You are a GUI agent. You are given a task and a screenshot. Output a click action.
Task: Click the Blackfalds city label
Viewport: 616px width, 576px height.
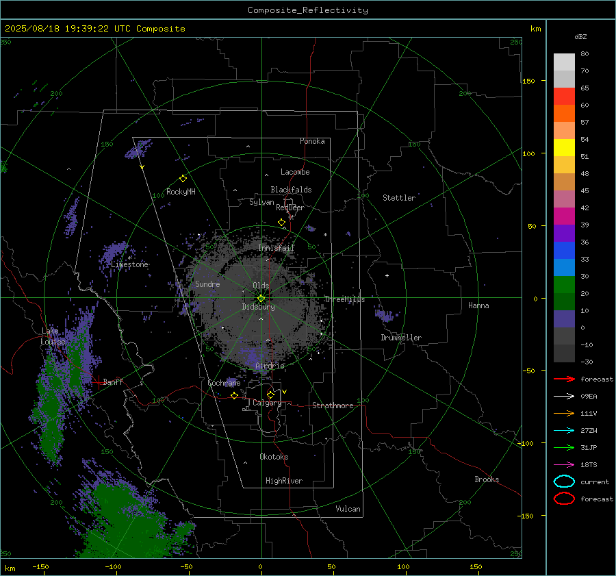(x=291, y=190)
